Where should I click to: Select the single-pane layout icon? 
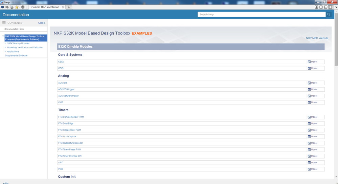click(331, 7)
